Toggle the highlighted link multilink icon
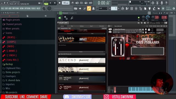 point(89,9)
